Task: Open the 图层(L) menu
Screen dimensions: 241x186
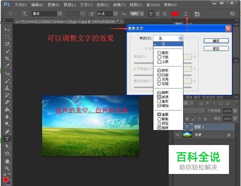Action: 70,5
